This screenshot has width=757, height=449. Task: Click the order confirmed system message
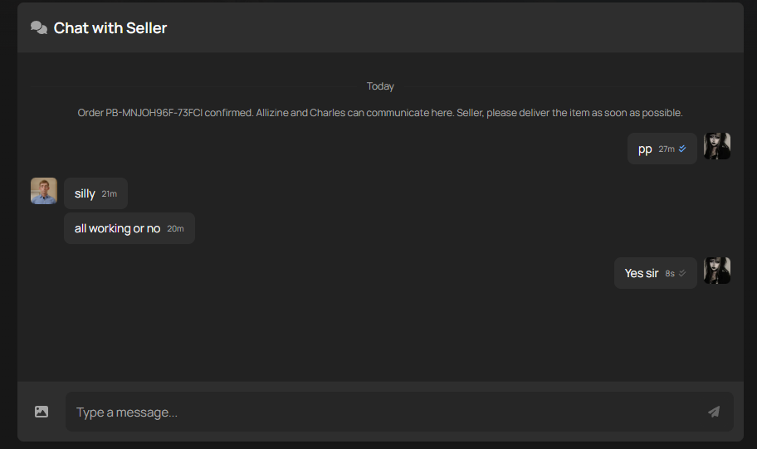tap(380, 113)
